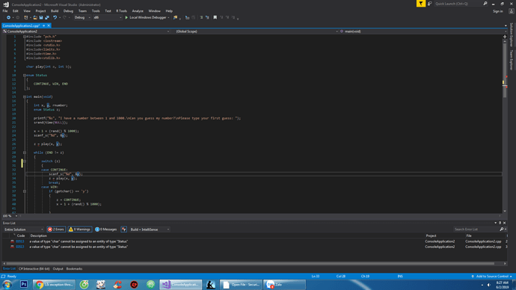Start debugging with the green play icon
This screenshot has width=516, height=290.
(x=126, y=17)
